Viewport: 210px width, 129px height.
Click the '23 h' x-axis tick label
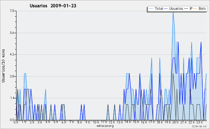[199, 122]
